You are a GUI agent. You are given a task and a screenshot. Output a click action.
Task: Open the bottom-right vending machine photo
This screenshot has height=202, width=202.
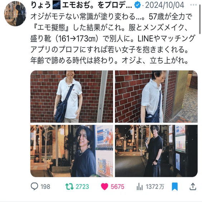click(156, 151)
